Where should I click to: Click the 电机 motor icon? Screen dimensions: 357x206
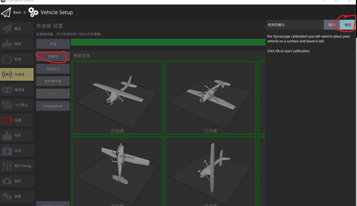(x=7, y=135)
